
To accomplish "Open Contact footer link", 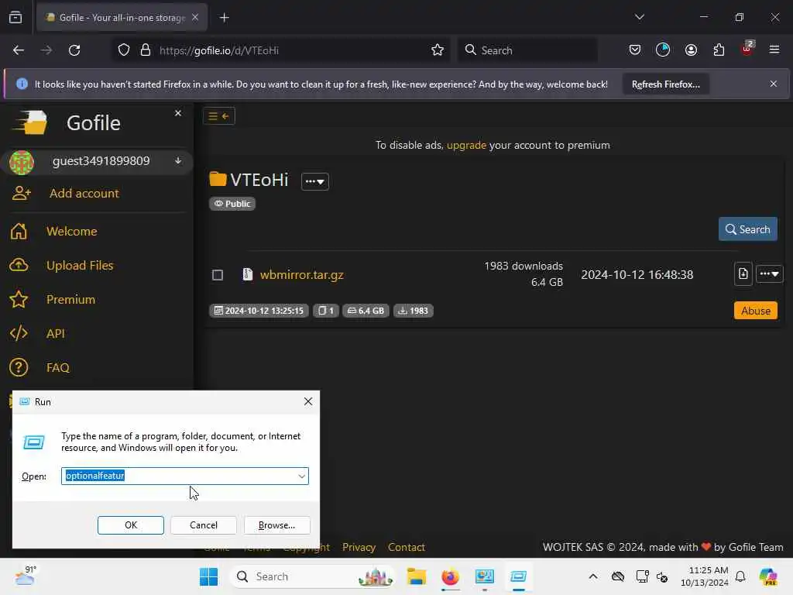I will tap(406, 548).
